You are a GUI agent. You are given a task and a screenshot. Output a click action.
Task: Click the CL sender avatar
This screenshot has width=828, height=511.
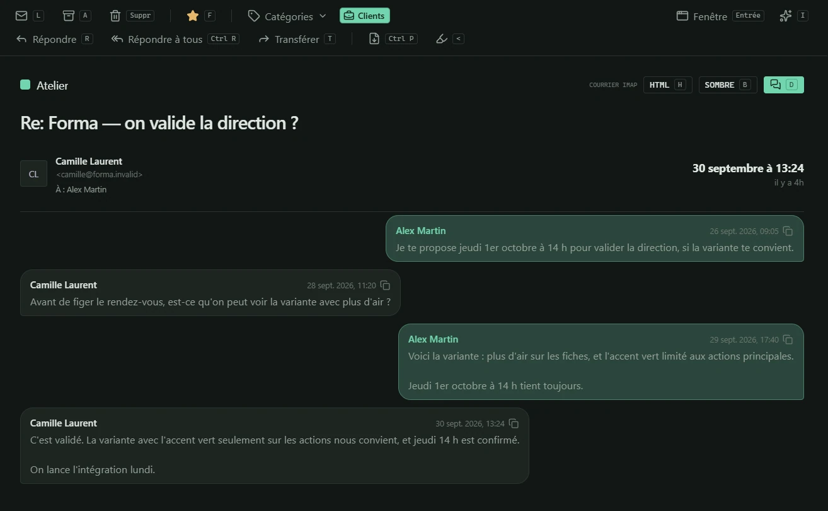[33, 173]
